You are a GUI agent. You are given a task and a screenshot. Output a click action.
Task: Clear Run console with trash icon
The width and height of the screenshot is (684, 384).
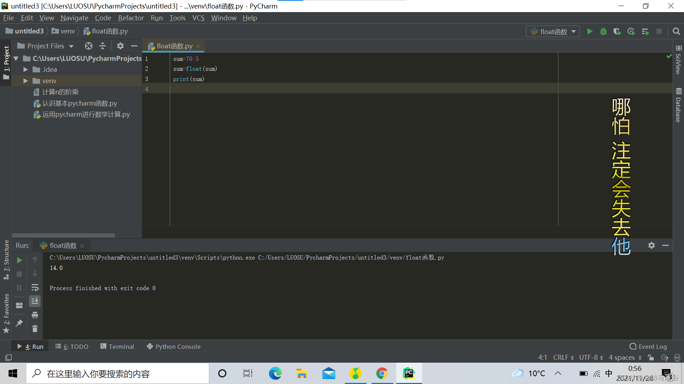(x=35, y=329)
